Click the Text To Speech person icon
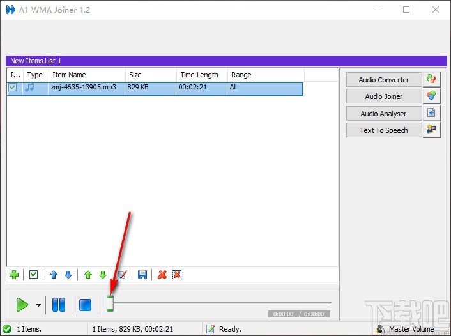The width and height of the screenshot is (451, 336). pos(431,130)
